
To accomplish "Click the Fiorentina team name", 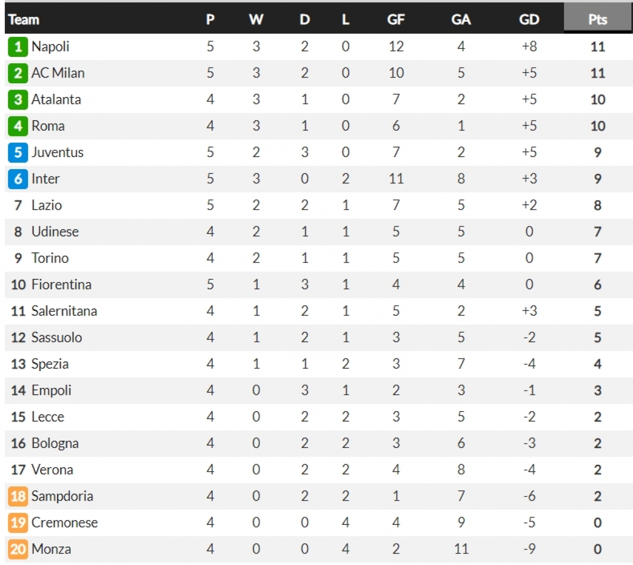I will click(62, 285).
